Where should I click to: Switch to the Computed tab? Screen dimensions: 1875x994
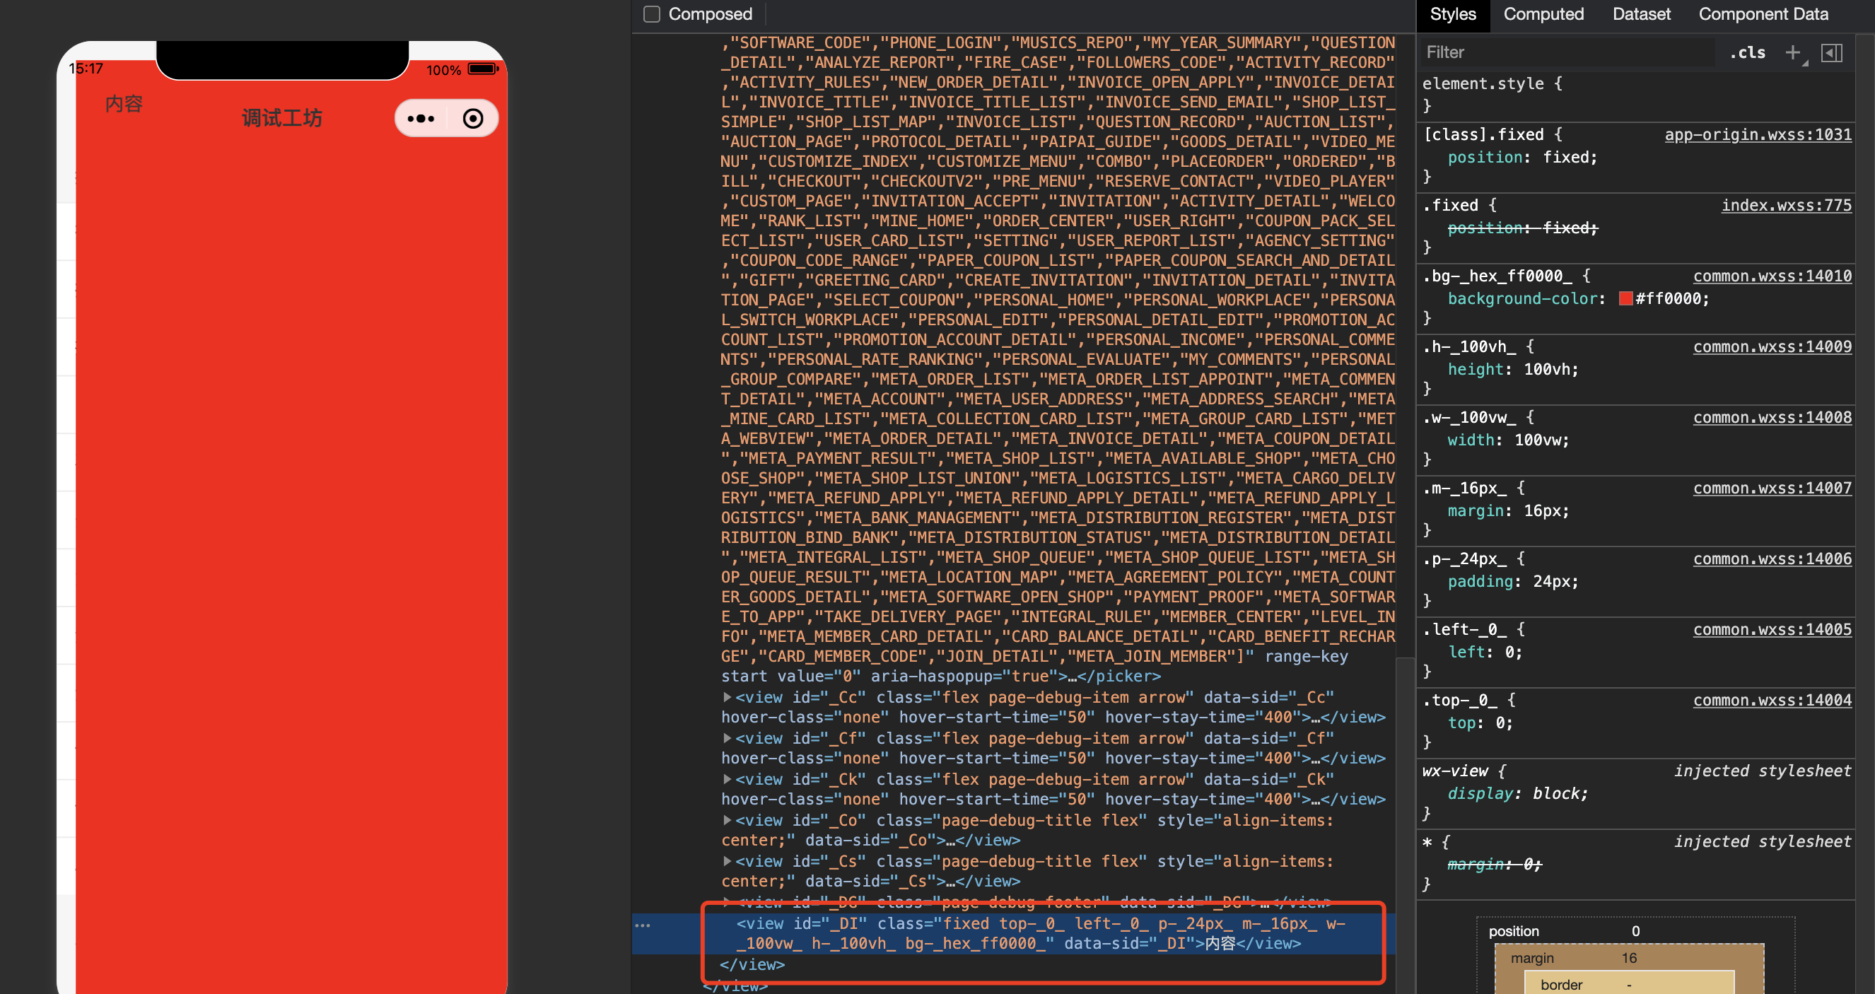(x=1543, y=14)
